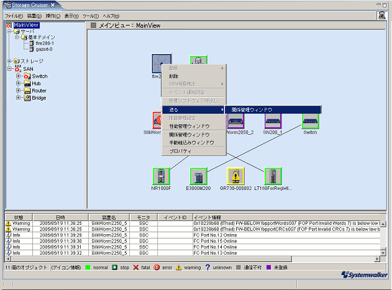This screenshot has width=392, height=290.
Task: Click the purple 未登録 legend swatch
Action: 268,268
